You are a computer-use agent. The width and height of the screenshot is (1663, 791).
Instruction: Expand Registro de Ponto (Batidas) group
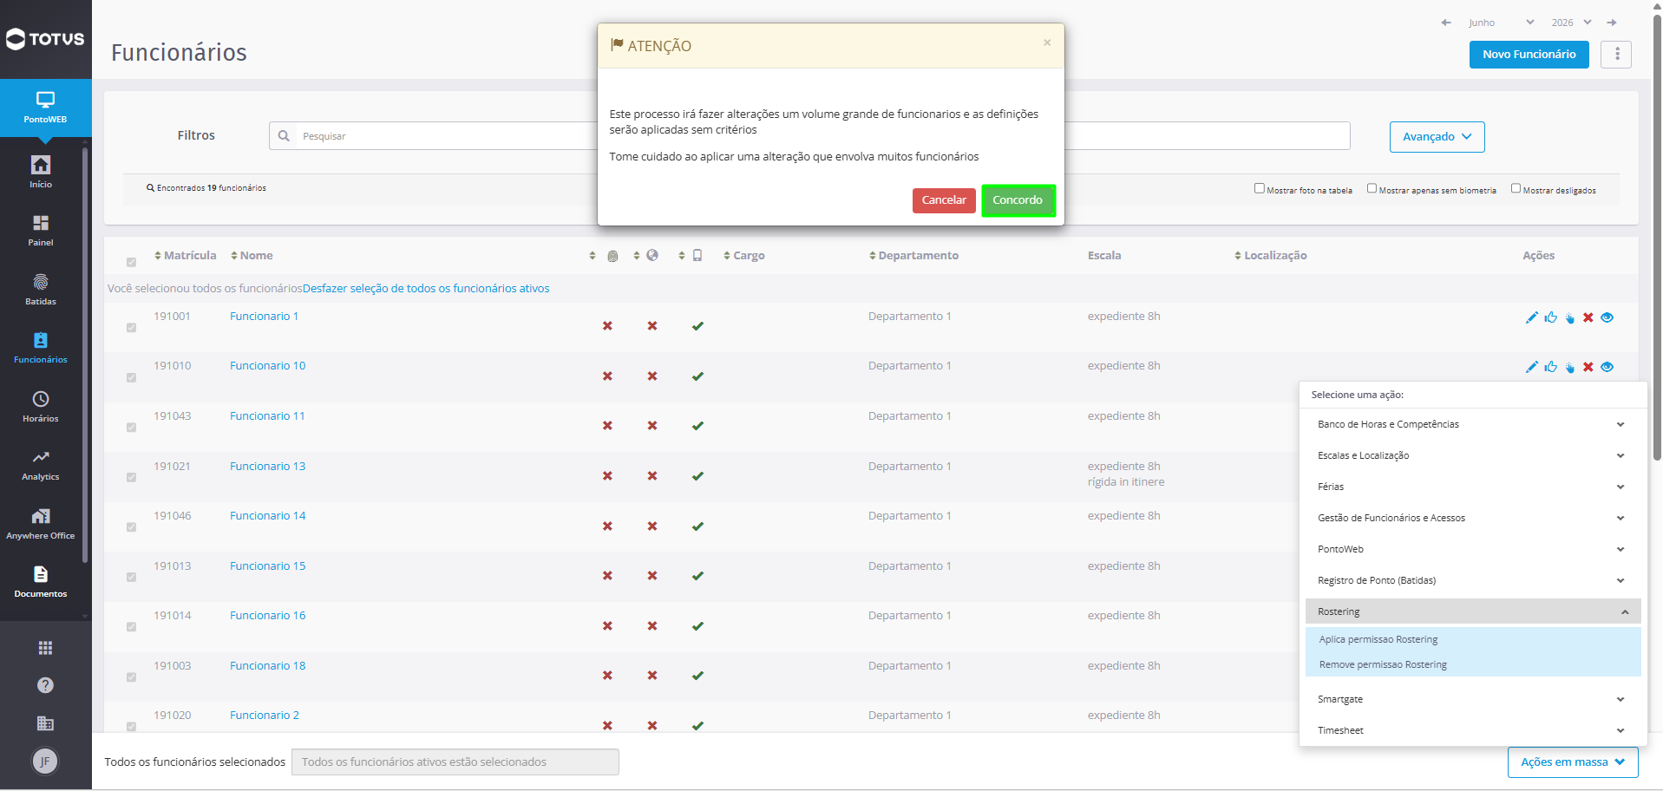click(x=1472, y=580)
